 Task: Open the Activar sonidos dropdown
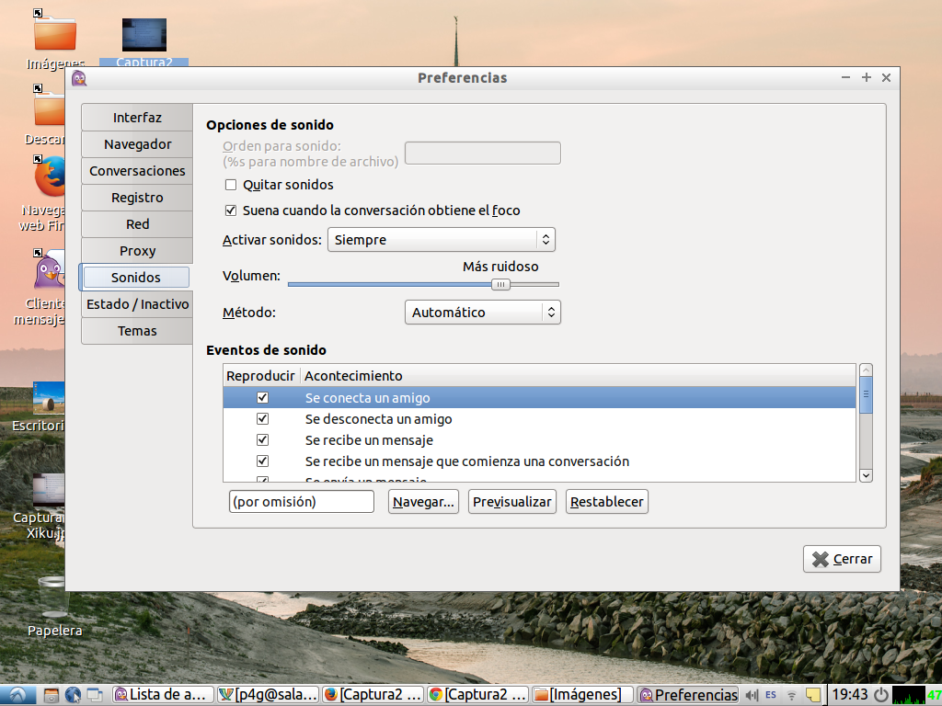click(x=441, y=240)
